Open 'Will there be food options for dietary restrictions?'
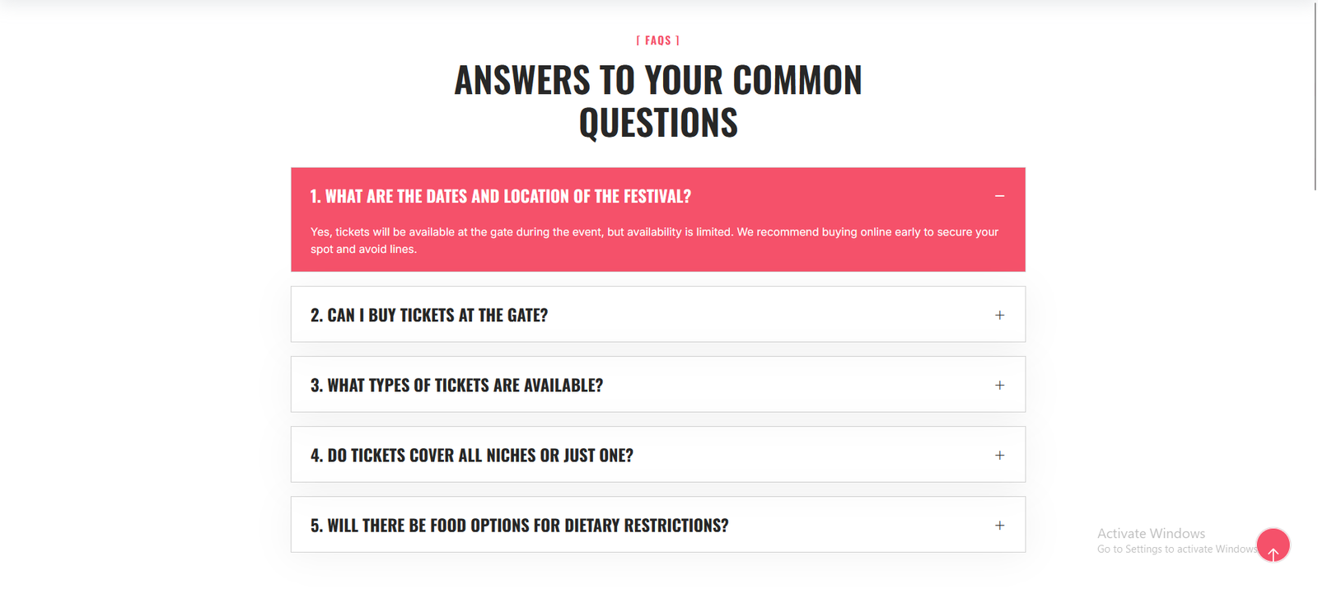1318x589 pixels. click(x=519, y=525)
